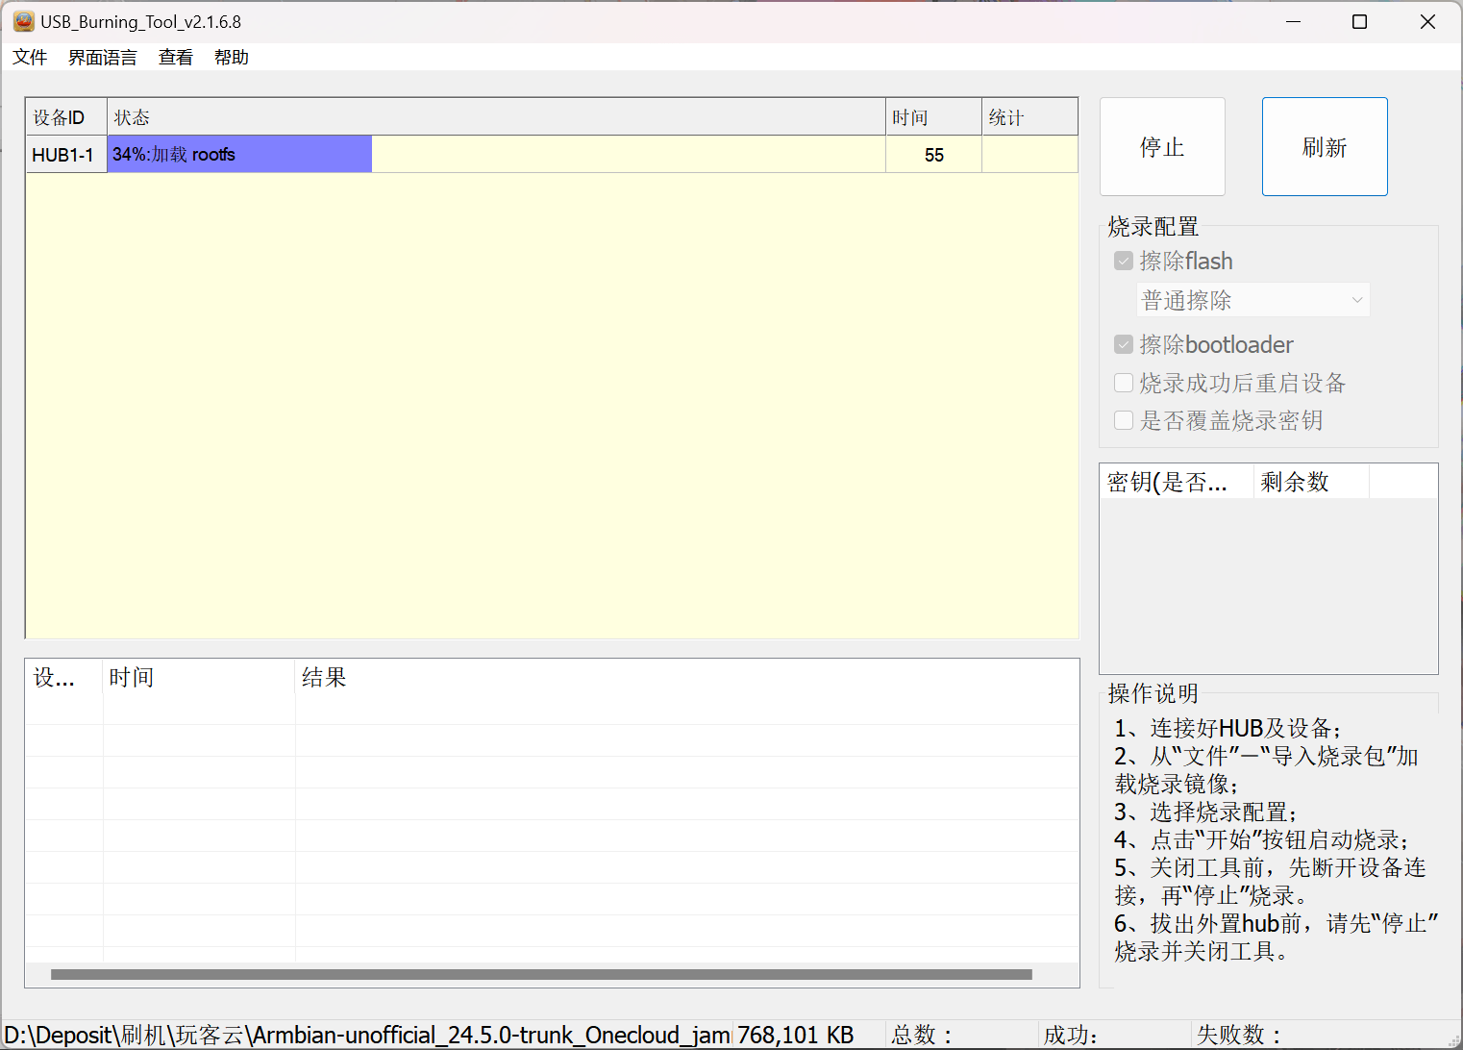Select the HUB1-1 device row
Image resolution: width=1463 pixels, height=1050 pixels.
click(63, 155)
